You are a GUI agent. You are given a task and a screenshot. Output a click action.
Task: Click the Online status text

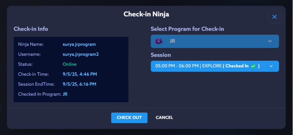click(x=69, y=64)
